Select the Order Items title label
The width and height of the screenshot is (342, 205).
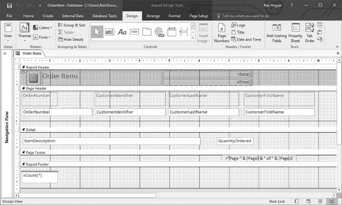(x=60, y=76)
